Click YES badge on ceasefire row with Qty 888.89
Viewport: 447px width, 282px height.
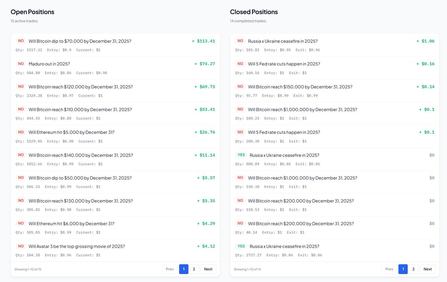tap(241, 155)
